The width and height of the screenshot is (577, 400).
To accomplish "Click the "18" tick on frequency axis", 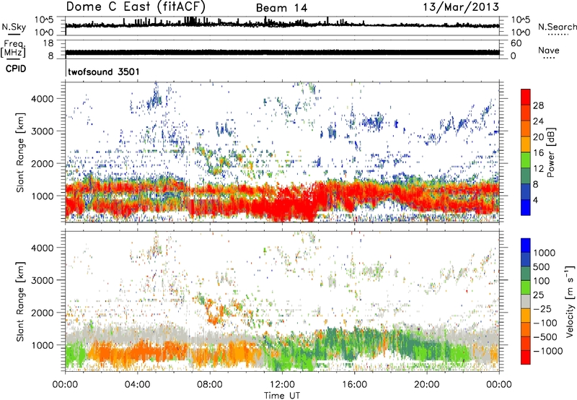I will pos(48,43).
